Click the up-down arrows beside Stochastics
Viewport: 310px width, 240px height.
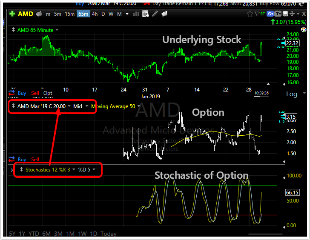(x=21, y=169)
